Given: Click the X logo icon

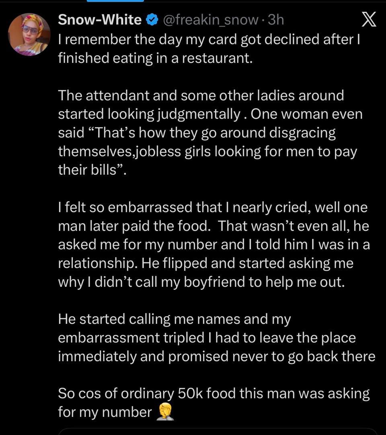Looking at the screenshot, I should [x=369, y=20].
